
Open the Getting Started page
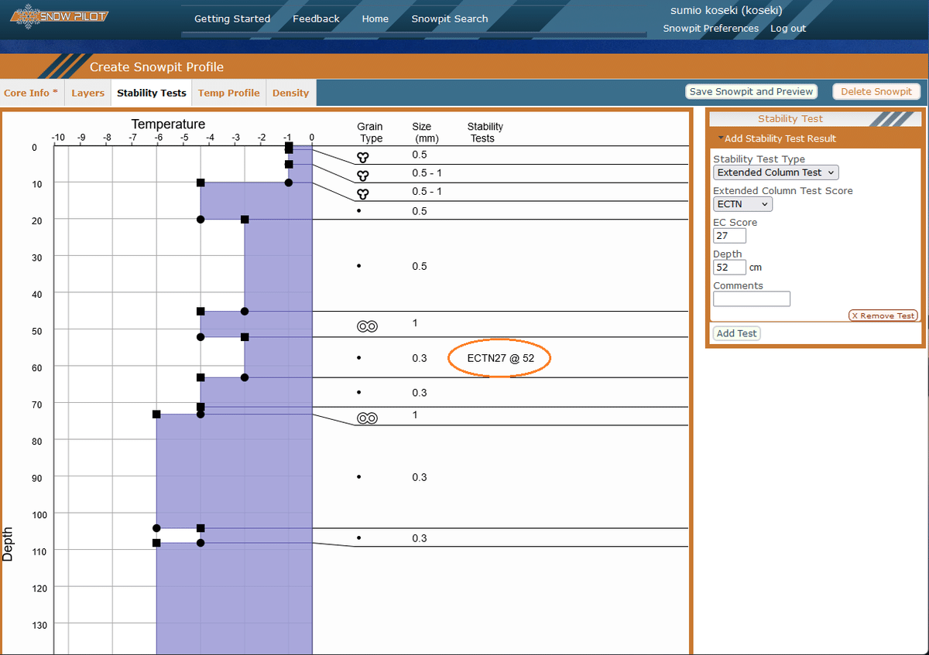[232, 19]
